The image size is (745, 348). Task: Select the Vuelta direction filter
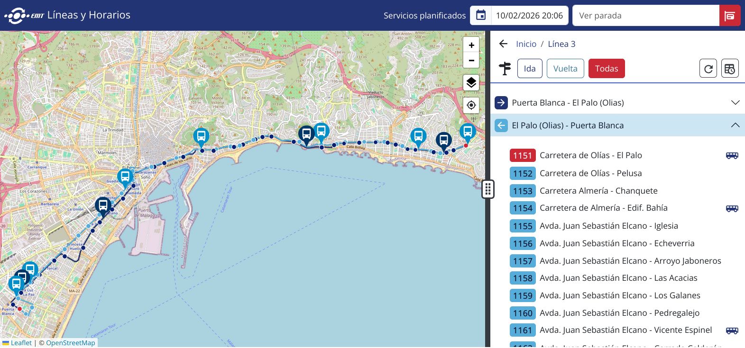coord(565,69)
